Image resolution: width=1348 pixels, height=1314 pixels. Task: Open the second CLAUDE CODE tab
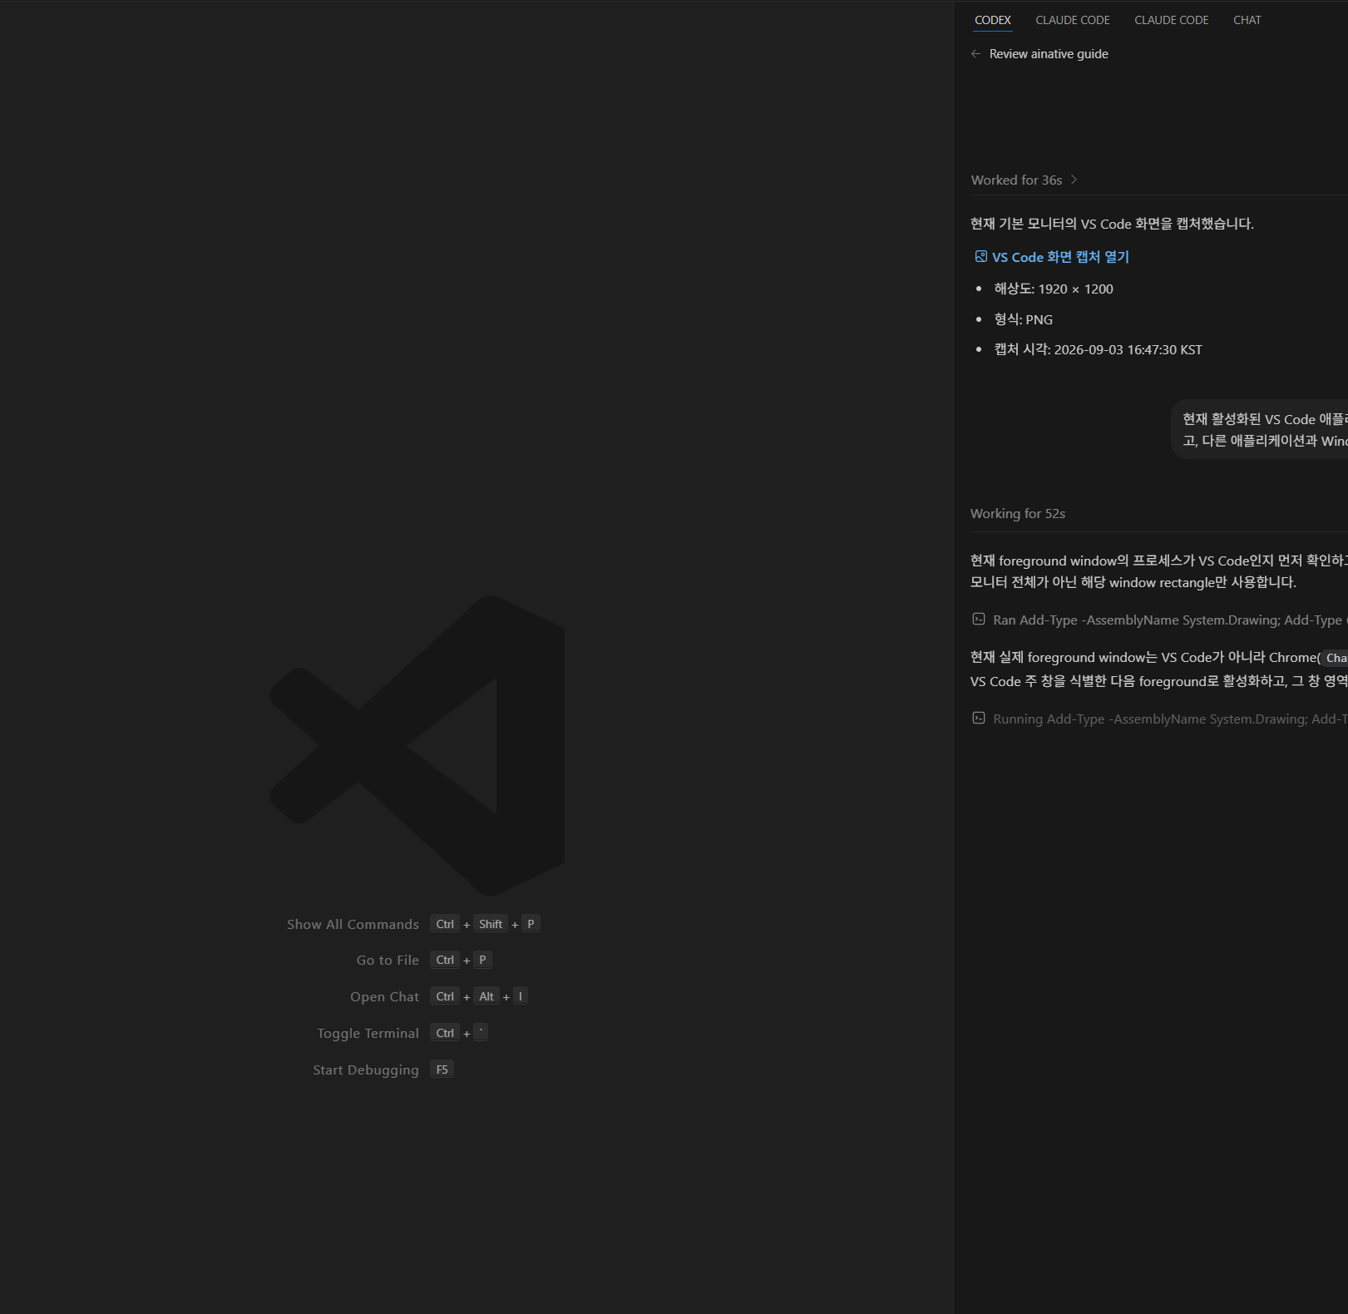tap(1171, 20)
